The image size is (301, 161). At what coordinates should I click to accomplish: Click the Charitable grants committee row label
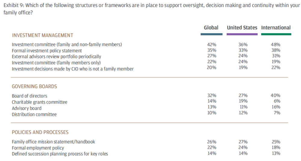(x=39, y=102)
